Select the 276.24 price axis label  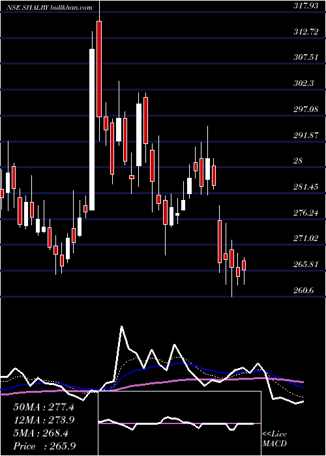point(306,213)
